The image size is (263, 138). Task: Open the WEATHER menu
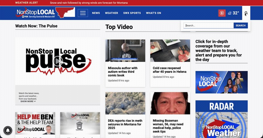pyautogui.click(x=112, y=13)
